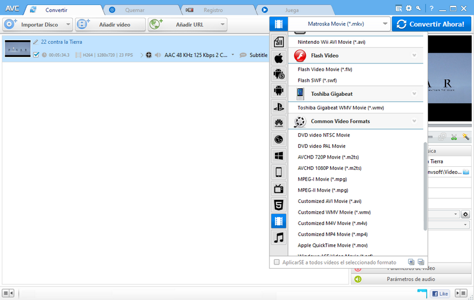Viewport: 474px width, 300px height.
Task: Open the LG devices category
Action: [x=278, y=140]
